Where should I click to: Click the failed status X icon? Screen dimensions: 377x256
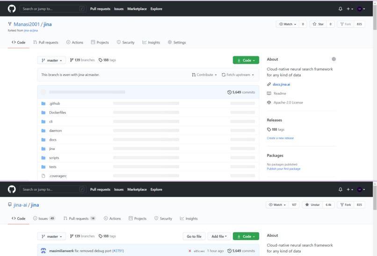pyautogui.click(x=190, y=251)
